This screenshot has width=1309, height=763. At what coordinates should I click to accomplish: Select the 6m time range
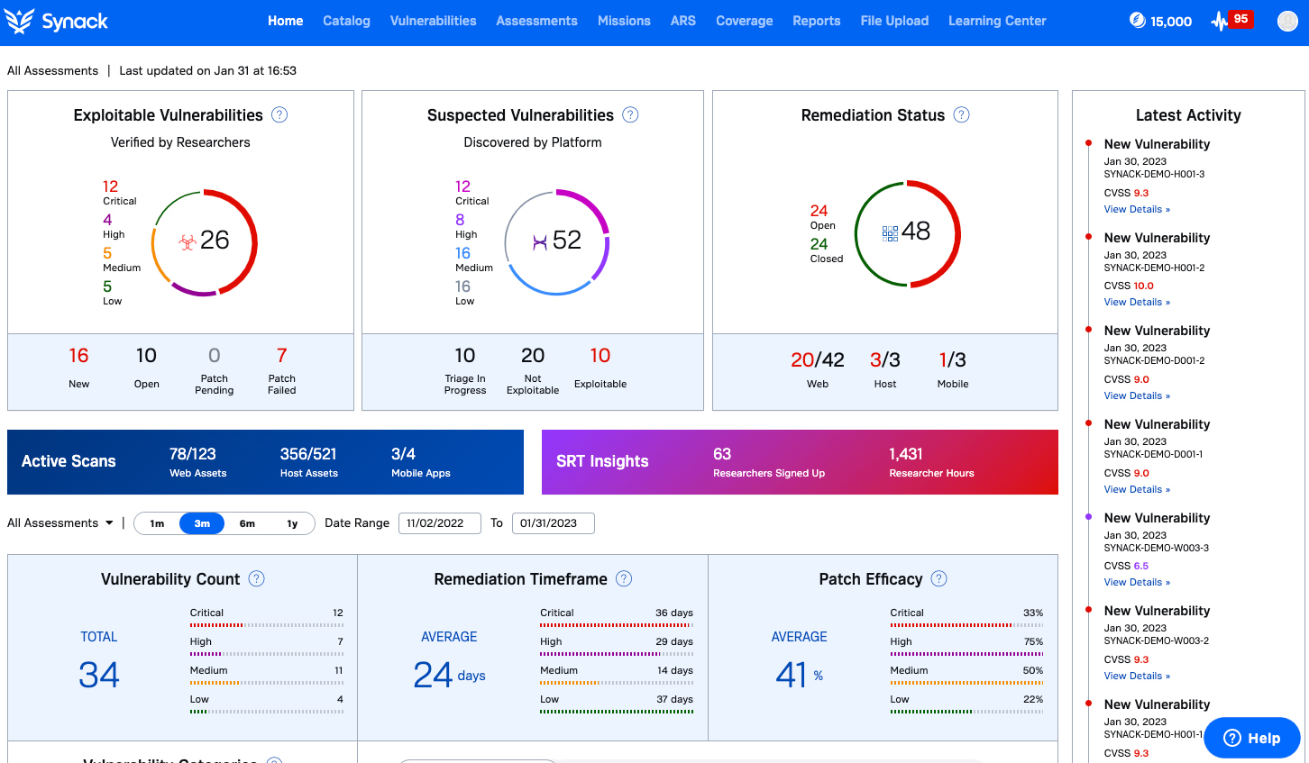(247, 523)
